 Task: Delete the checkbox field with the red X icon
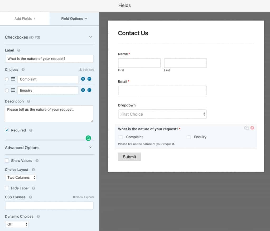pyautogui.click(x=252, y=128)
